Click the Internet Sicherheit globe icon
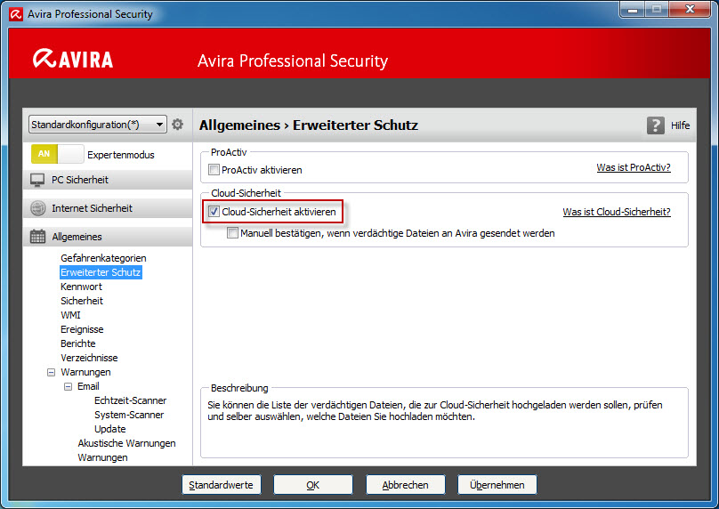The image size is (719, 509). pyautogui.click(x=37, y=208)
